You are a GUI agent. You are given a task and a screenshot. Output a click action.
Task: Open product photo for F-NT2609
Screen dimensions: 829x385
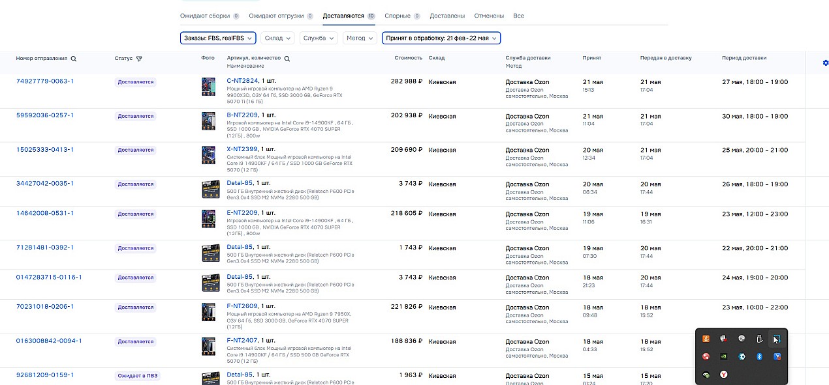pyautogui.click(x=209, y=312)
